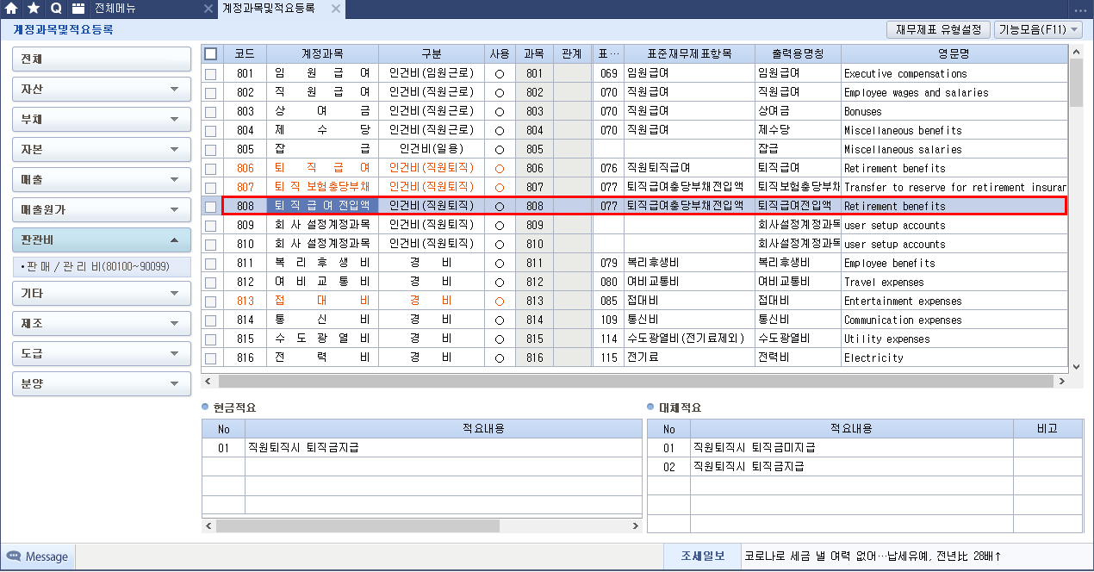
Task: Expand the 자본 category
Action: coord(102,150)
